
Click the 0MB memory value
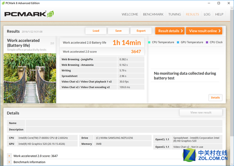pos(99,144)
